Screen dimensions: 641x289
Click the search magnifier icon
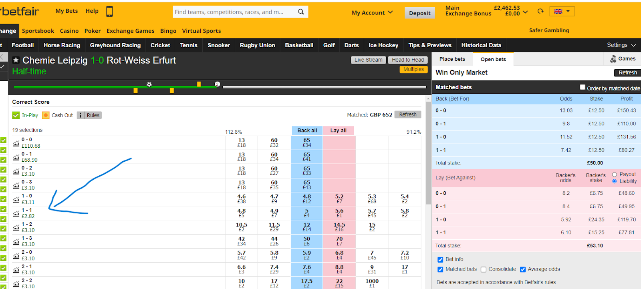click(301, 12)
